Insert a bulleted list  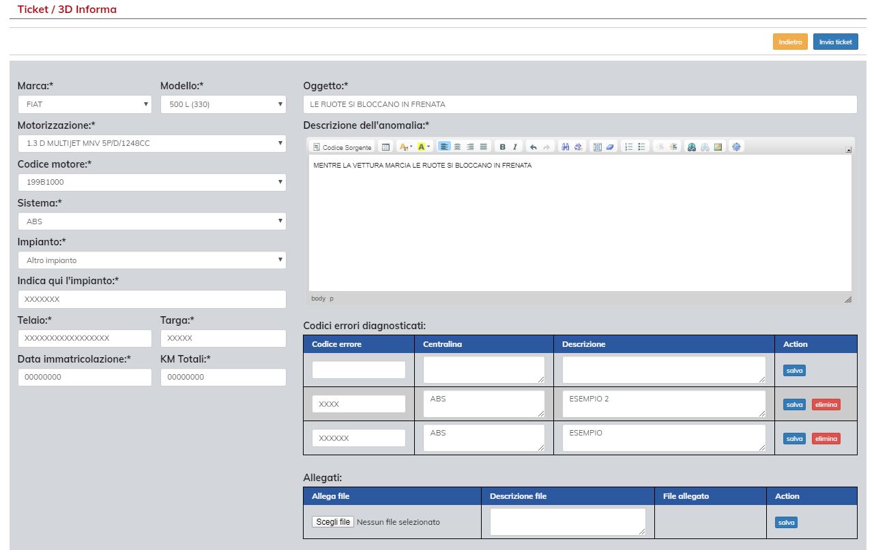tap(641, 147)
